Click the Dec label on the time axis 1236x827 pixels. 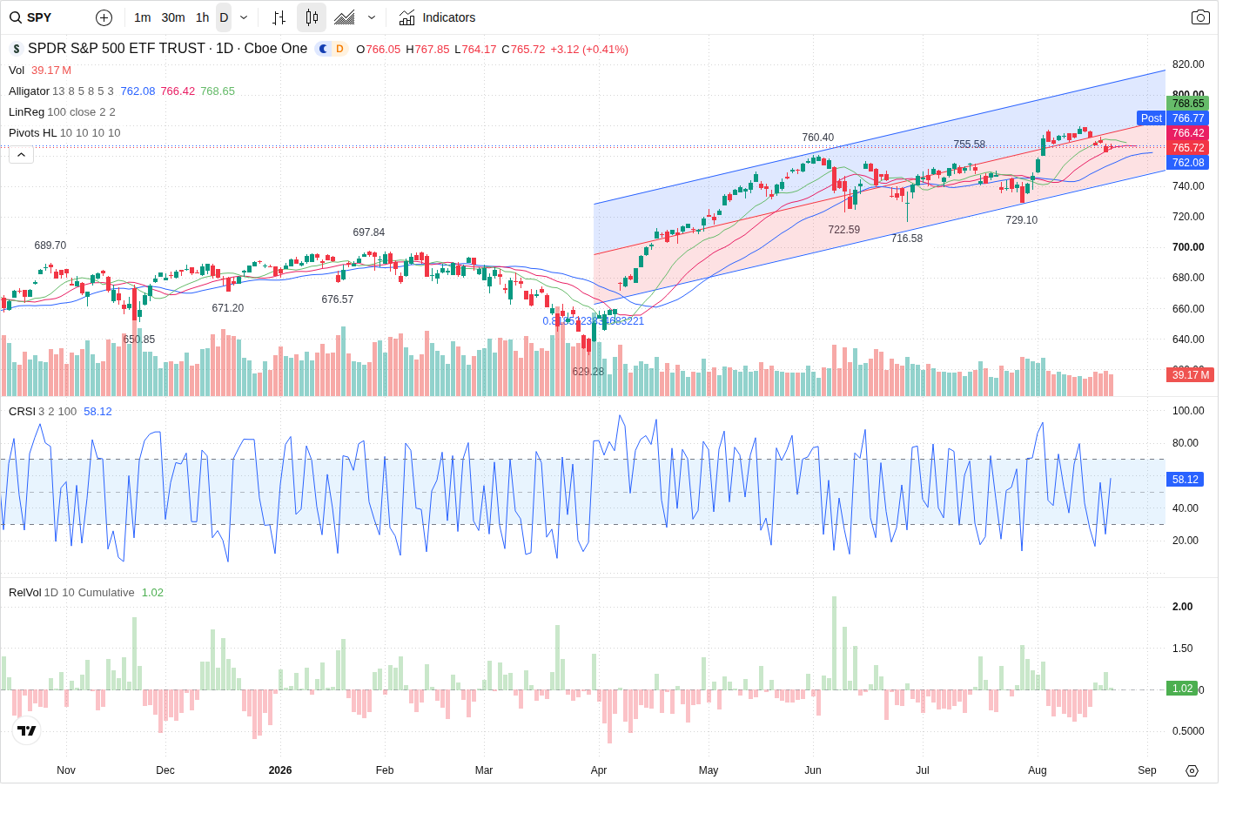pos(165,770)
